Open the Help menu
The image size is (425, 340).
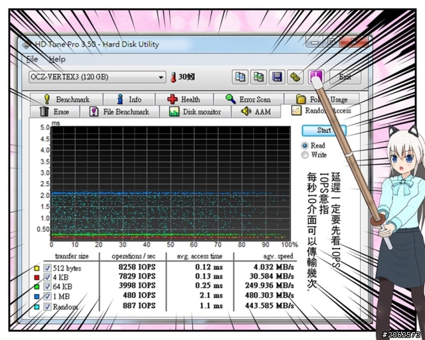click(57, 59)
